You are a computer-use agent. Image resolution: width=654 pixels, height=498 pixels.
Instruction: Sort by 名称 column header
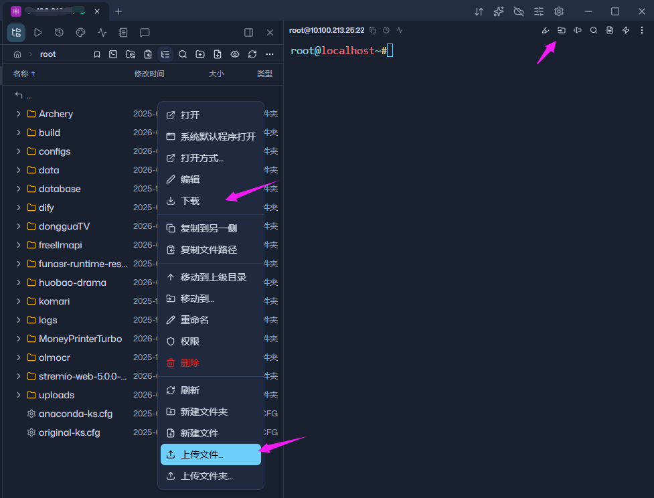pyautogui.click(x=21, y=74)
